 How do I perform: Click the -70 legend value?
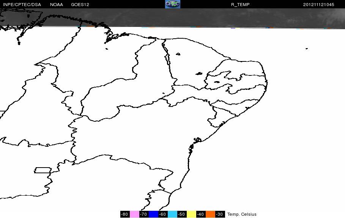(144, 214)
